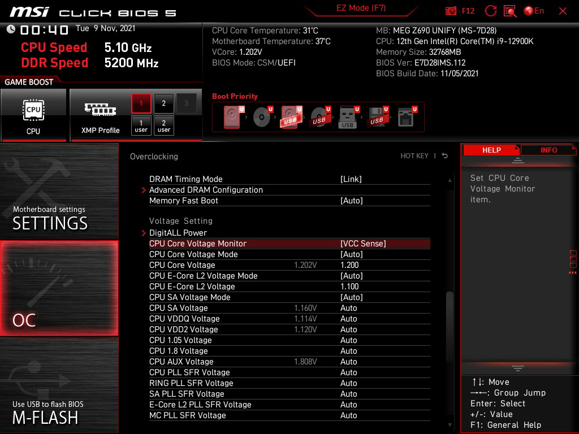This screenshot has height=434, width=579.
Task: Click the red triple-arrow icon on the right edge
Action: click(x=572, y=273)
